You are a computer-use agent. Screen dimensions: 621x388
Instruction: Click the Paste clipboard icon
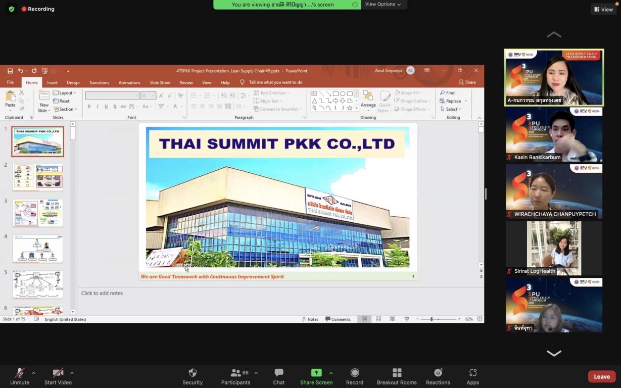click(10, 96)
